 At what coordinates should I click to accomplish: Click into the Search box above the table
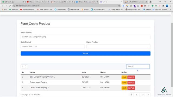pos(138,67)
